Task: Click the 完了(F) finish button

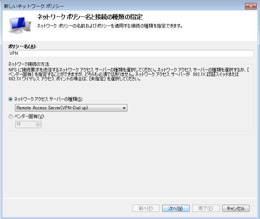Action: [206, 208]
